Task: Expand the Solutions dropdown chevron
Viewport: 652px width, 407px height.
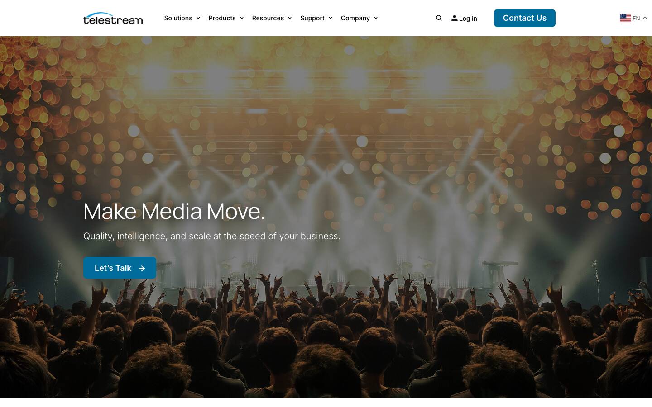Action: (198, 18)
